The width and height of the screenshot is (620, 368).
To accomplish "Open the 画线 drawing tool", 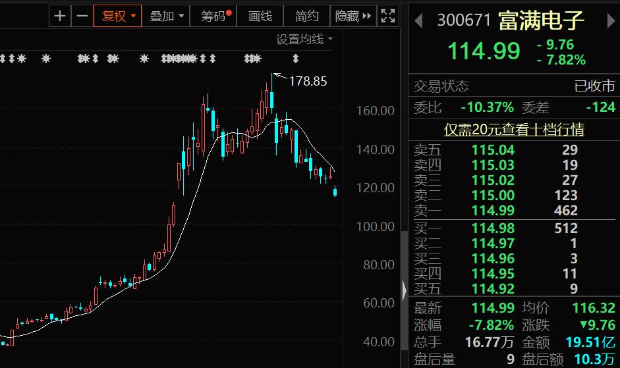I will [x=260, y=16].
